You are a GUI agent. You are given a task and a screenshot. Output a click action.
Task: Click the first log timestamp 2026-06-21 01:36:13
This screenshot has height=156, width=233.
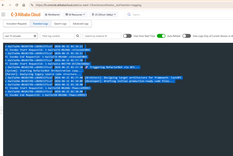69,47
